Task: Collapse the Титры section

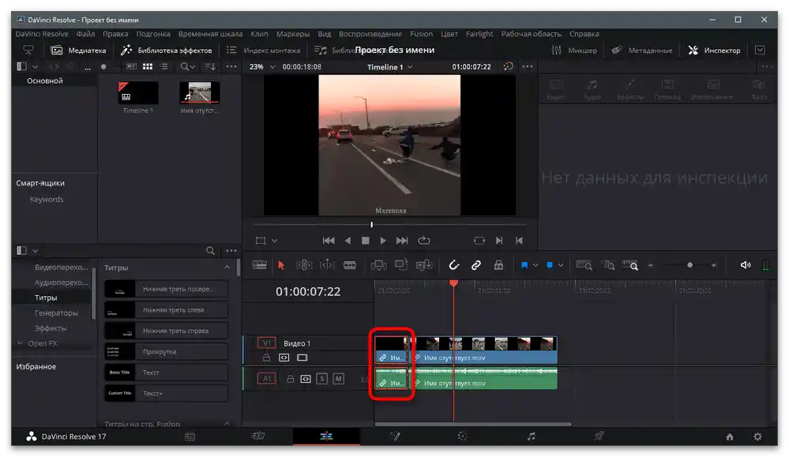Action: pos(227,268)
